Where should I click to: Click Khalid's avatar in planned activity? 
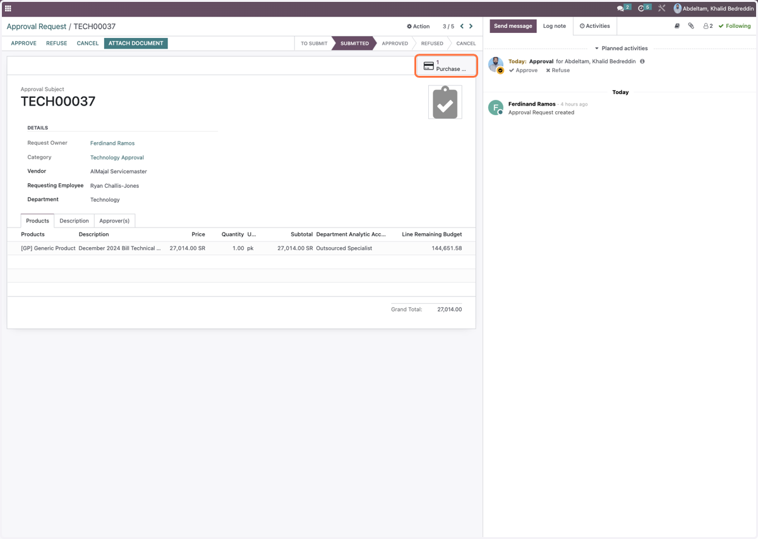(496, 65)
